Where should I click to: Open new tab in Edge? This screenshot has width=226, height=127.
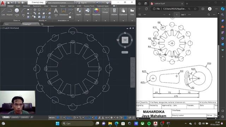[187, 4]
